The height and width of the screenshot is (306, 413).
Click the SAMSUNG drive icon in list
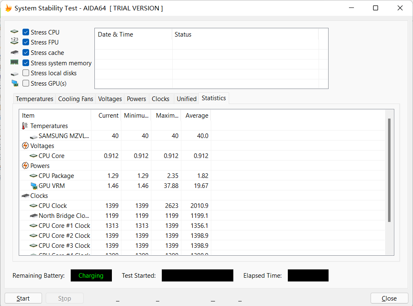[x=34, y=136]
